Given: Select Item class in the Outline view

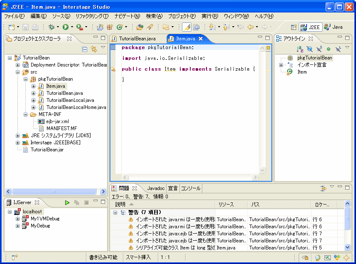Looking at the screenshot, I should [x=302, y=72].
